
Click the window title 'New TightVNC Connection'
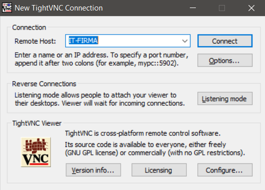pyautogui.click(x=59, y=8)
